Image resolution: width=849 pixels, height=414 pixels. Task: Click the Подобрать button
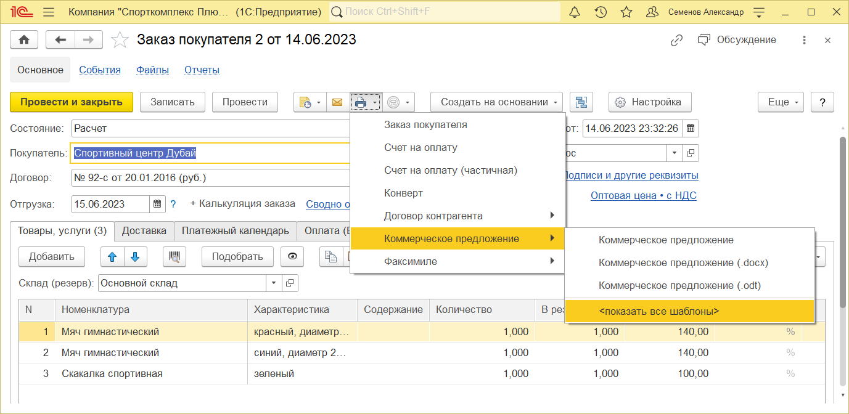click(237, 257)
